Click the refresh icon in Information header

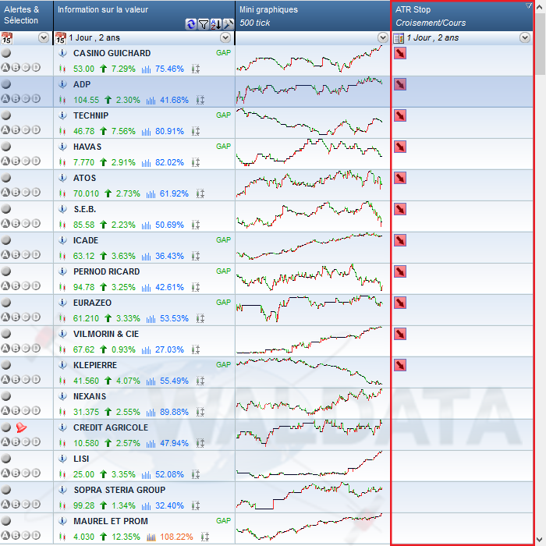[x=191, y=24]
